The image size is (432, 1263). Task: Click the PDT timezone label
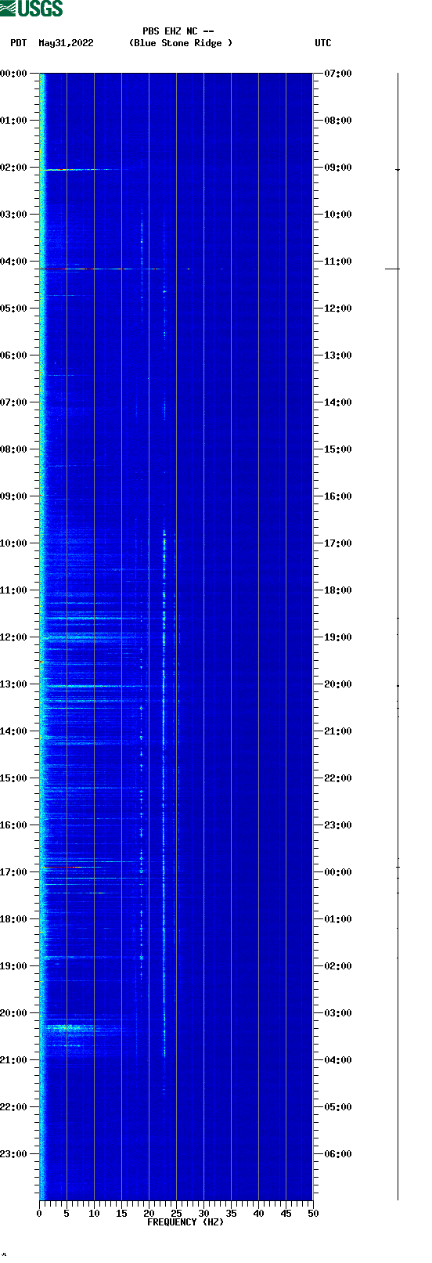[x=18, y=43]
